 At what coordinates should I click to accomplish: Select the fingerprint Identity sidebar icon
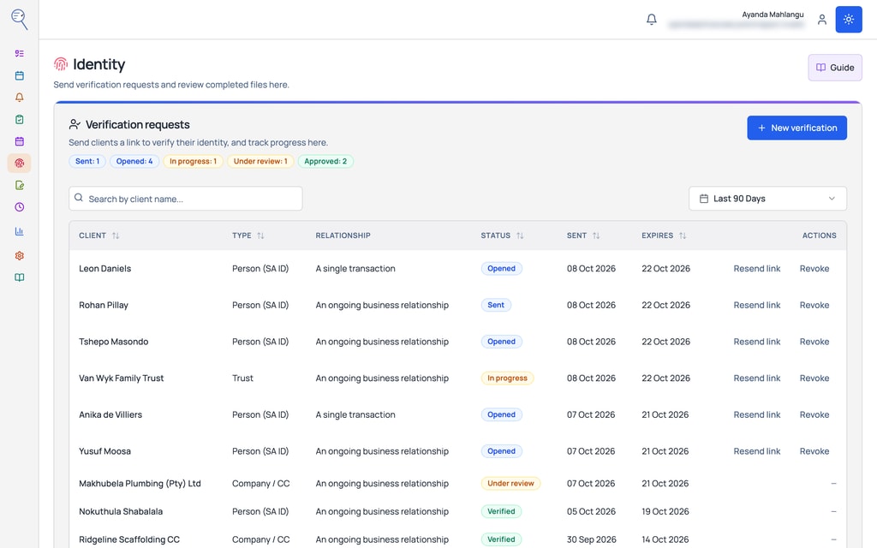19,164
